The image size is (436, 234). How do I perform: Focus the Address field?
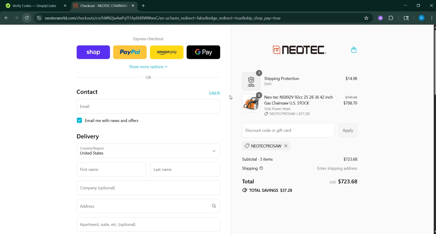click(x=148, y=206)
